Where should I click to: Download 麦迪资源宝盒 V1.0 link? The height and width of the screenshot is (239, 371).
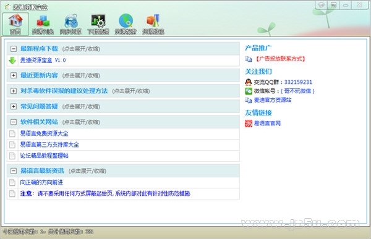click(43, 61)
